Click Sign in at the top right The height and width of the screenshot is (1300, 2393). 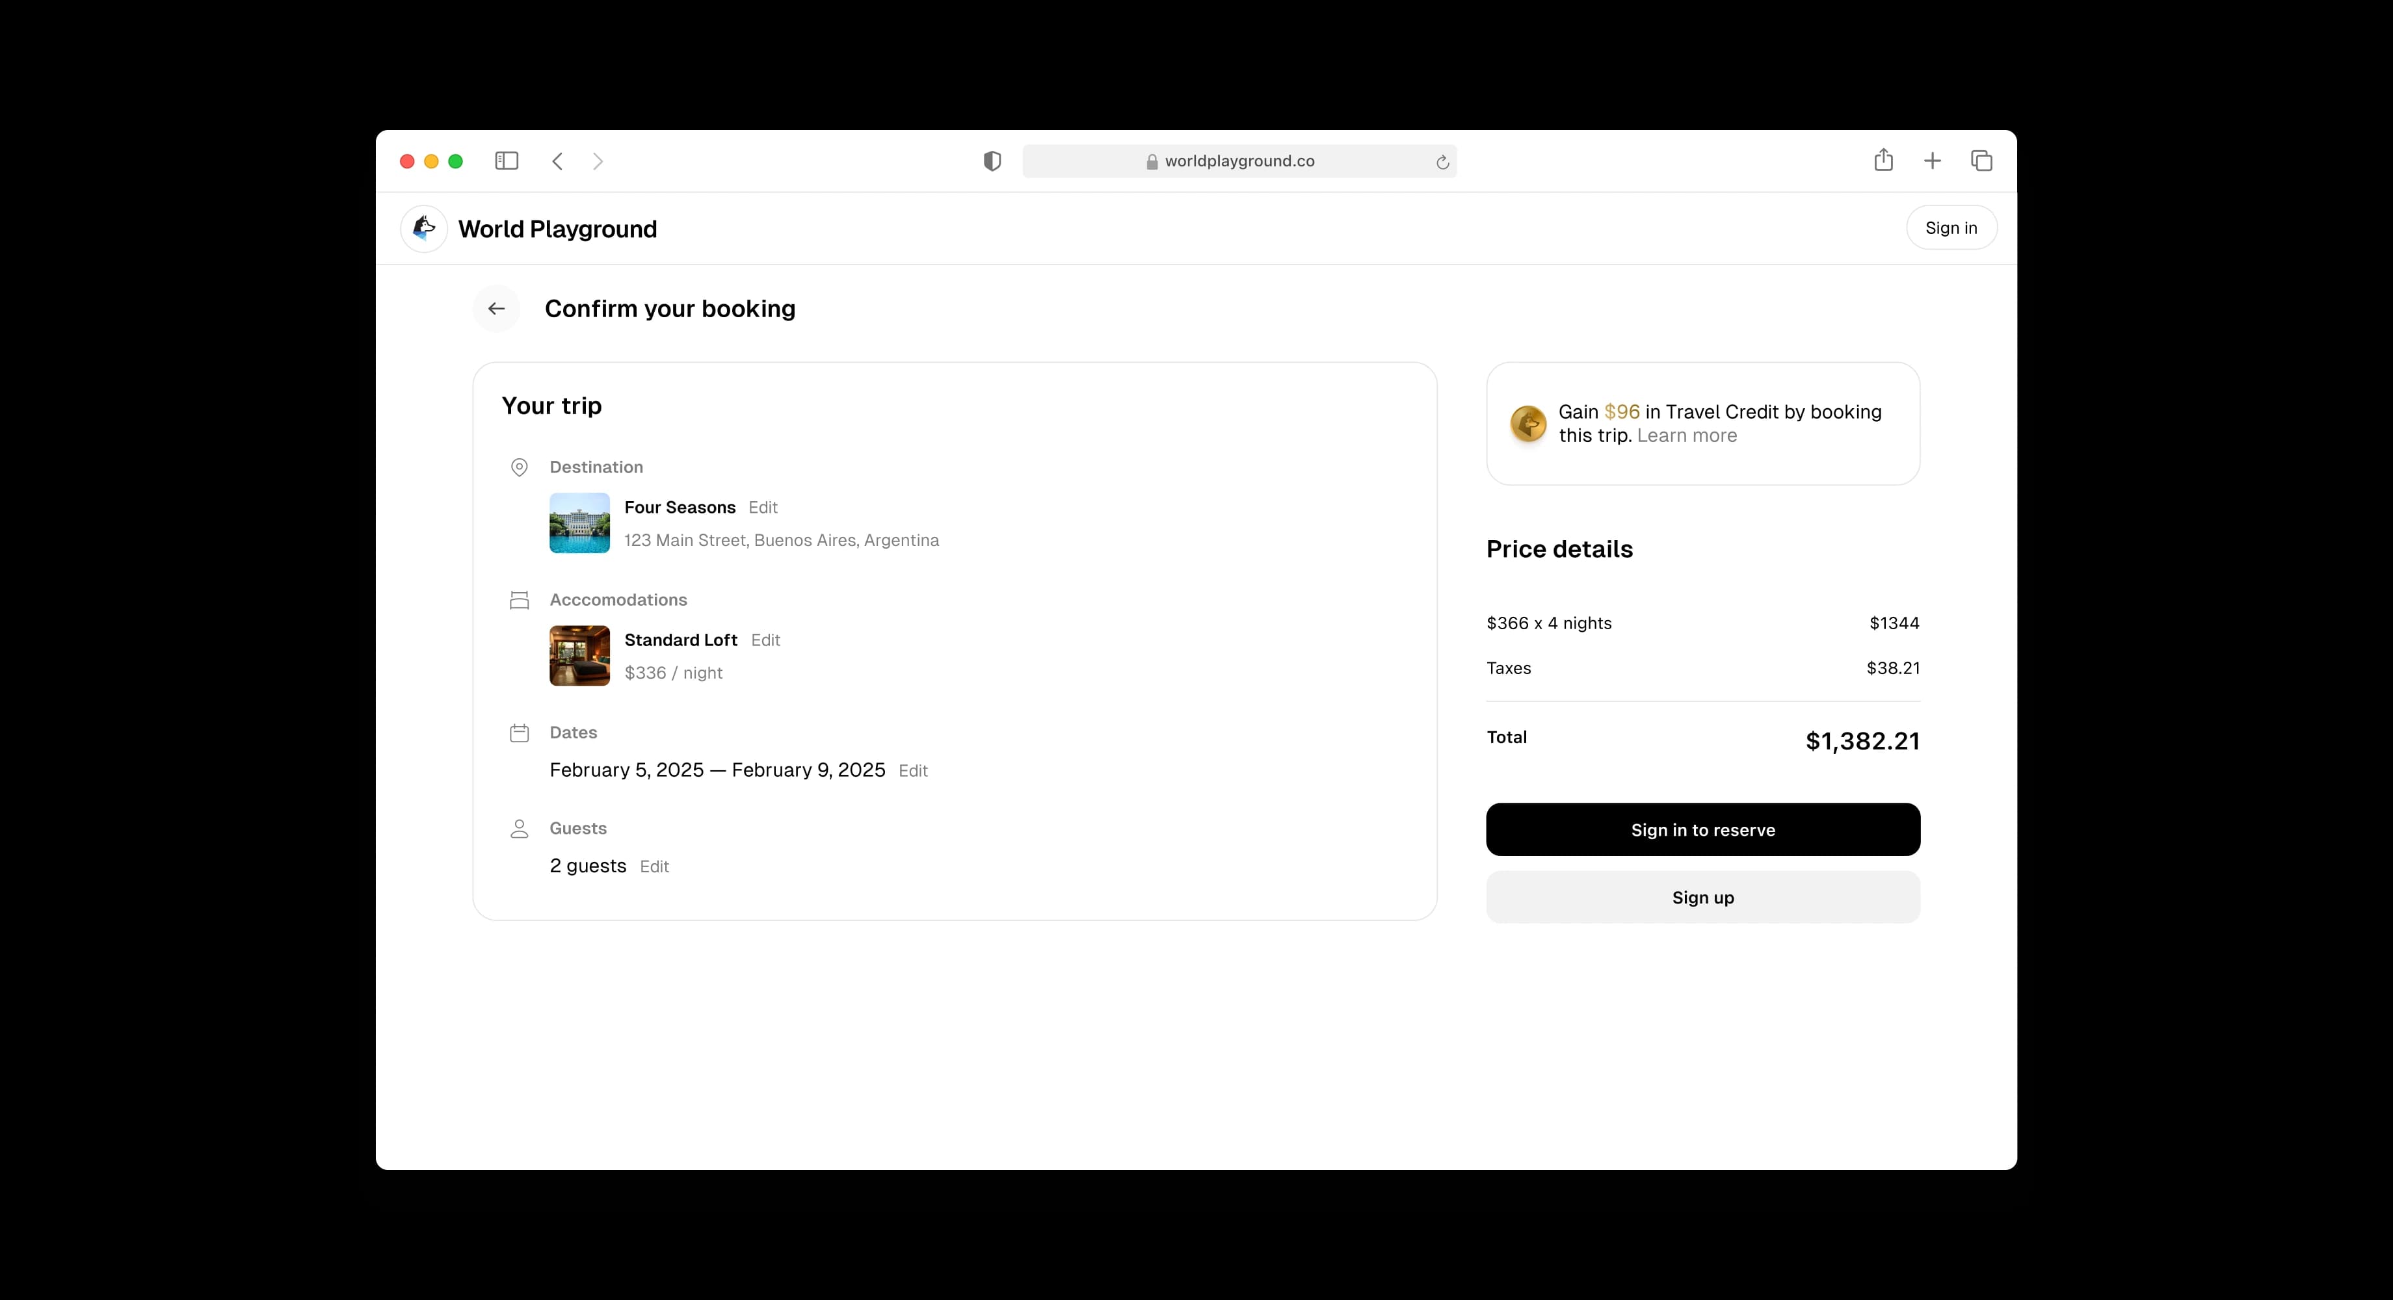click(x=1951, y=227)
